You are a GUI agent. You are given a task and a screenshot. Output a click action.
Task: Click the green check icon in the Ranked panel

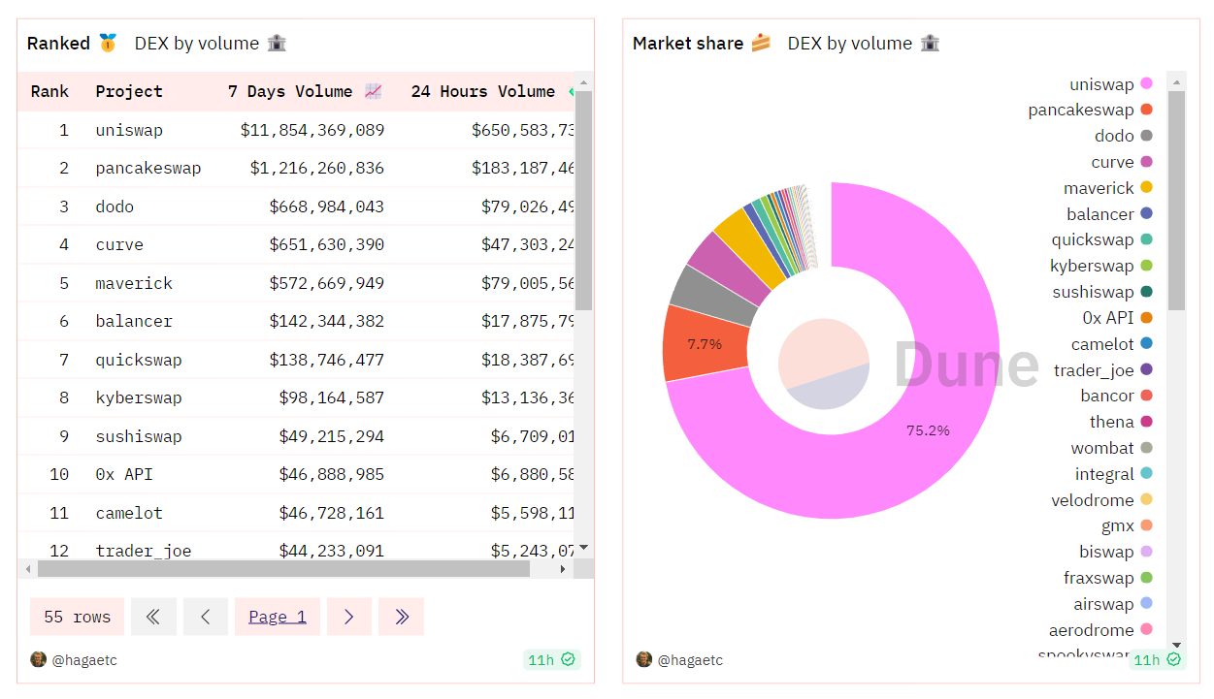click(x=569, y=659)
